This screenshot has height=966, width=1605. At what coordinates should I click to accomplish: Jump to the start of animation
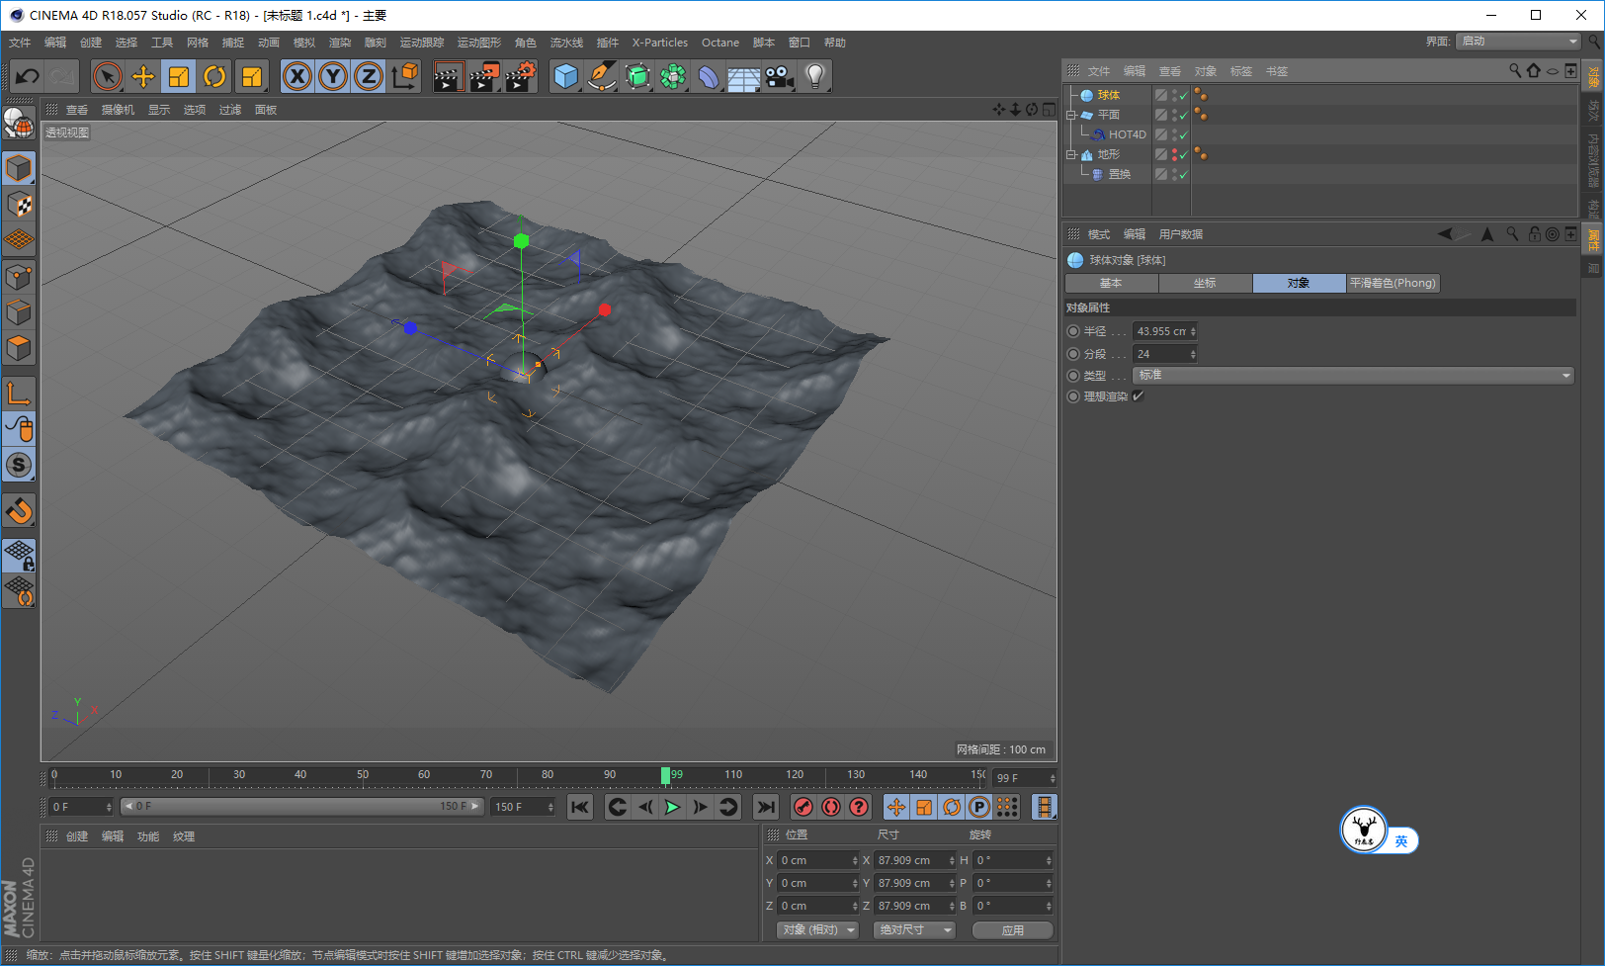(580, 807)
